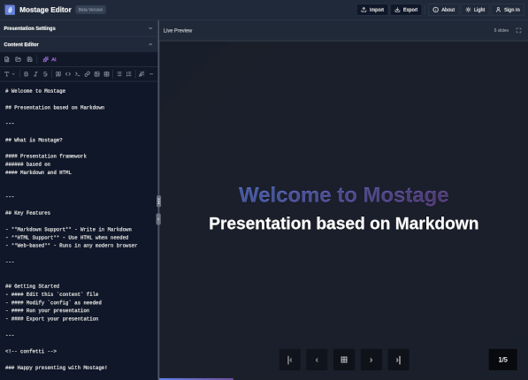Image resolution: width=528 pixels, height=380 pixels.
Task: Click the Export button
Action: (406, 10)
